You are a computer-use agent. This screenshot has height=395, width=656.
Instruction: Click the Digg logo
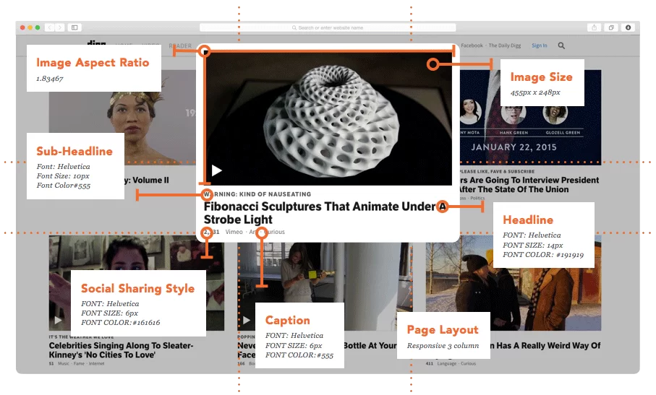click(x=96, y=45)
